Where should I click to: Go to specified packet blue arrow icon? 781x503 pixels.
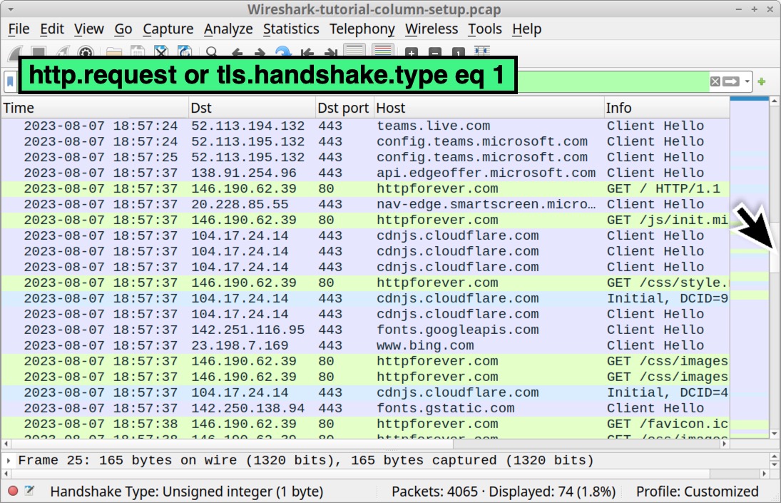point(283,52)
